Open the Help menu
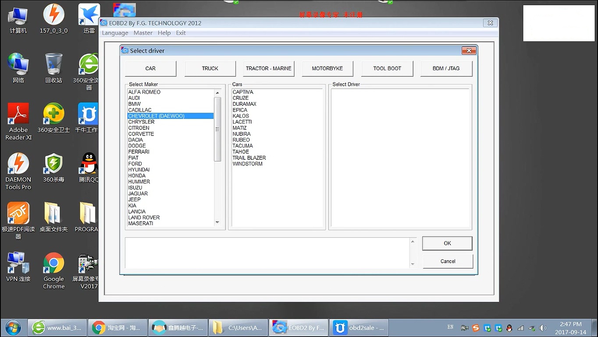Screen dimensions: 598x337 164,33
